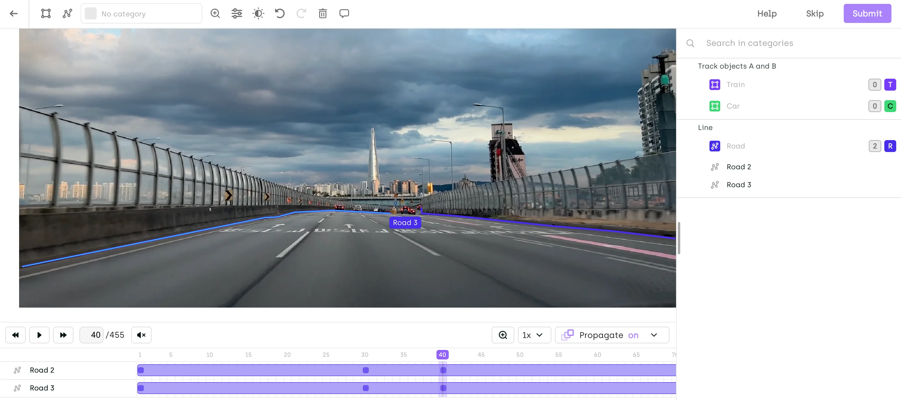Open the 1x playback speed dropdown
This screenshot has height=400, width=901.
(x=534, y=335)
